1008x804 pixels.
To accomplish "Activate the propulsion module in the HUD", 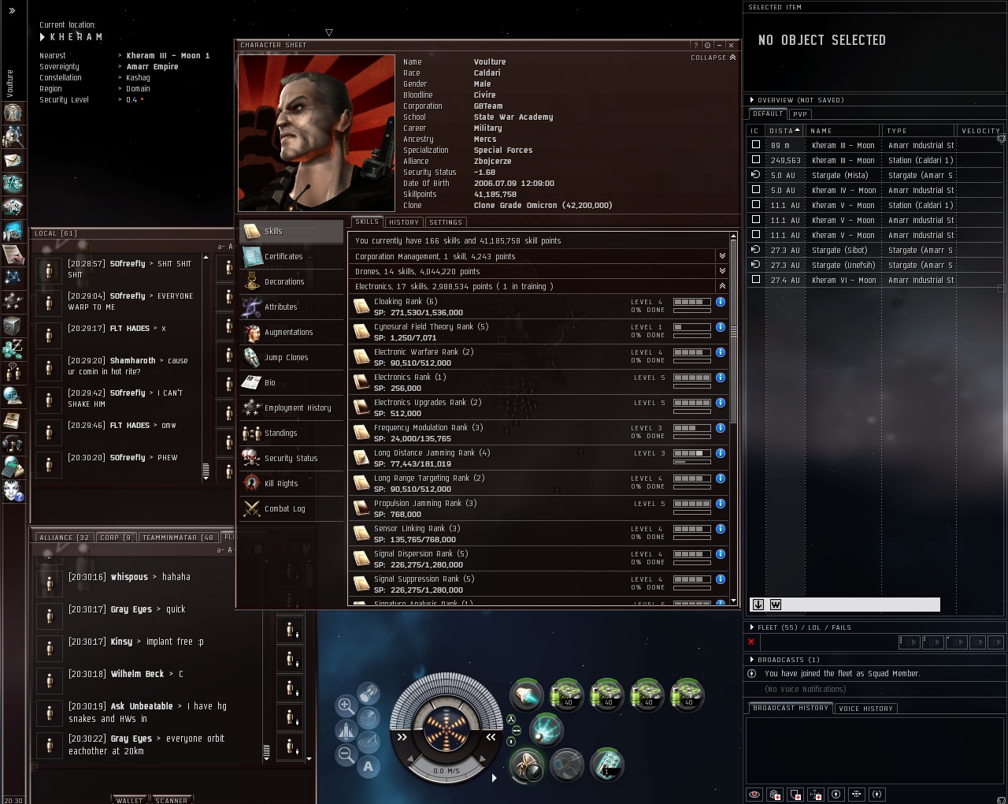I will click(x=526, y=695).
